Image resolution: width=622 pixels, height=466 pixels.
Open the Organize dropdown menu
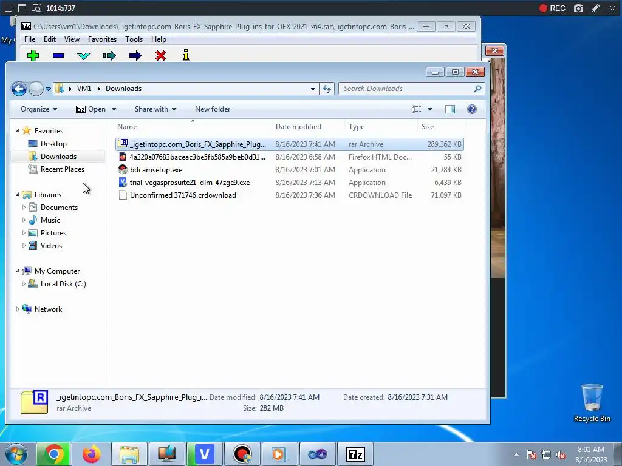coord(39,109)
